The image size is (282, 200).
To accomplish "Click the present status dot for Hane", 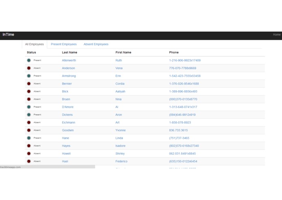I will coord(29,138).
